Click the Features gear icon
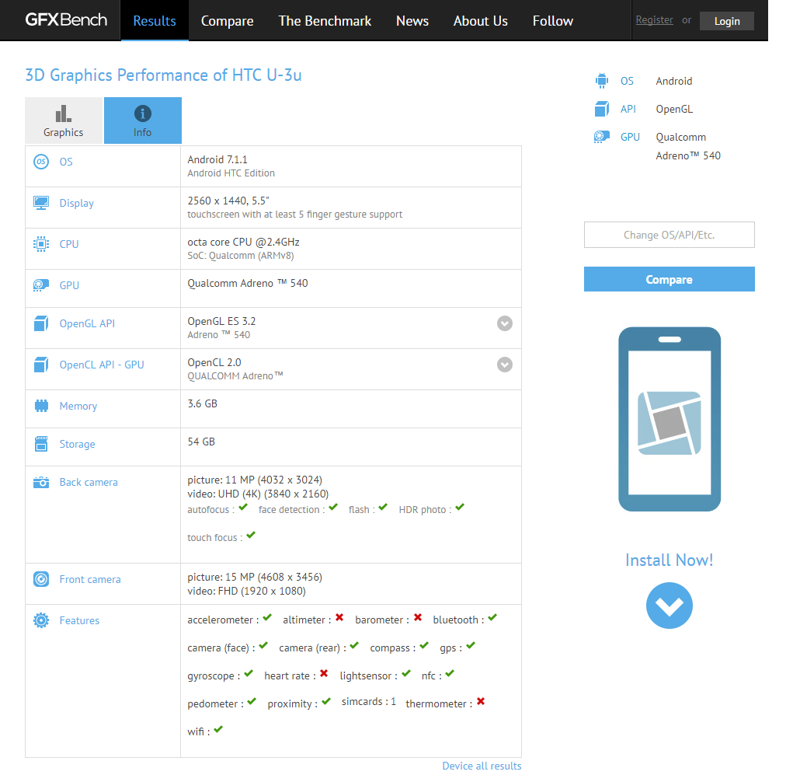 pyautogui.click(x=41, y=620)
